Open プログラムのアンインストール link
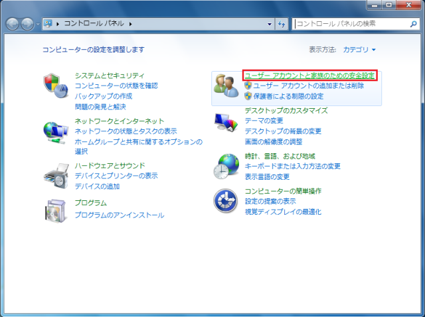Viewport: 425px width, 317px height. (x=120, y=216)
